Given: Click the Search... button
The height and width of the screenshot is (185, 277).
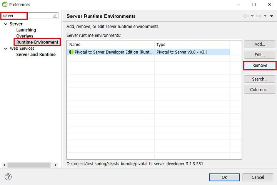Looking at the screenshot, I should 260,79.
